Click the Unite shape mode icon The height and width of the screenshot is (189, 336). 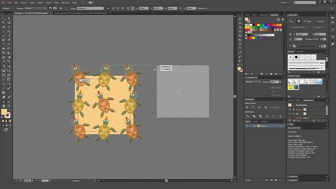247,107
